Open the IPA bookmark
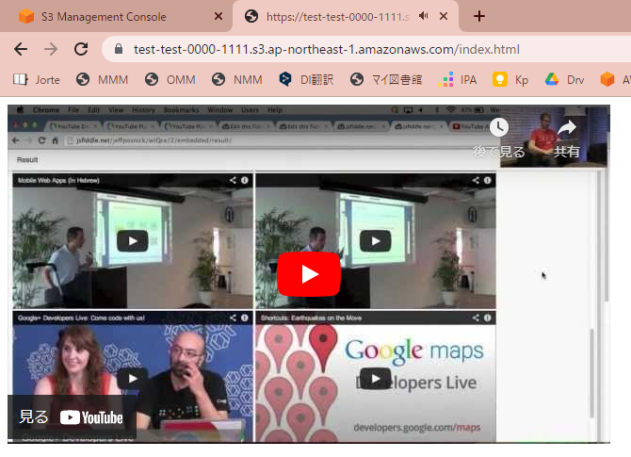 click(458, 80)
